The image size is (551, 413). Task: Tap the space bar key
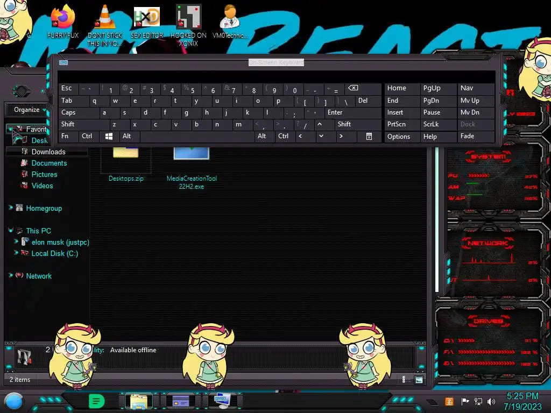pyautogui.click(x=197, y=136)
